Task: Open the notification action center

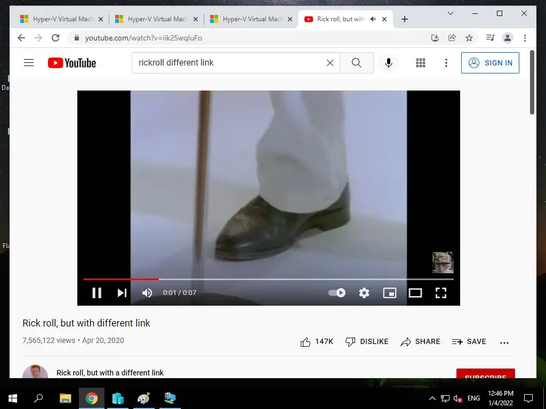Action: [x=528, y=398]
